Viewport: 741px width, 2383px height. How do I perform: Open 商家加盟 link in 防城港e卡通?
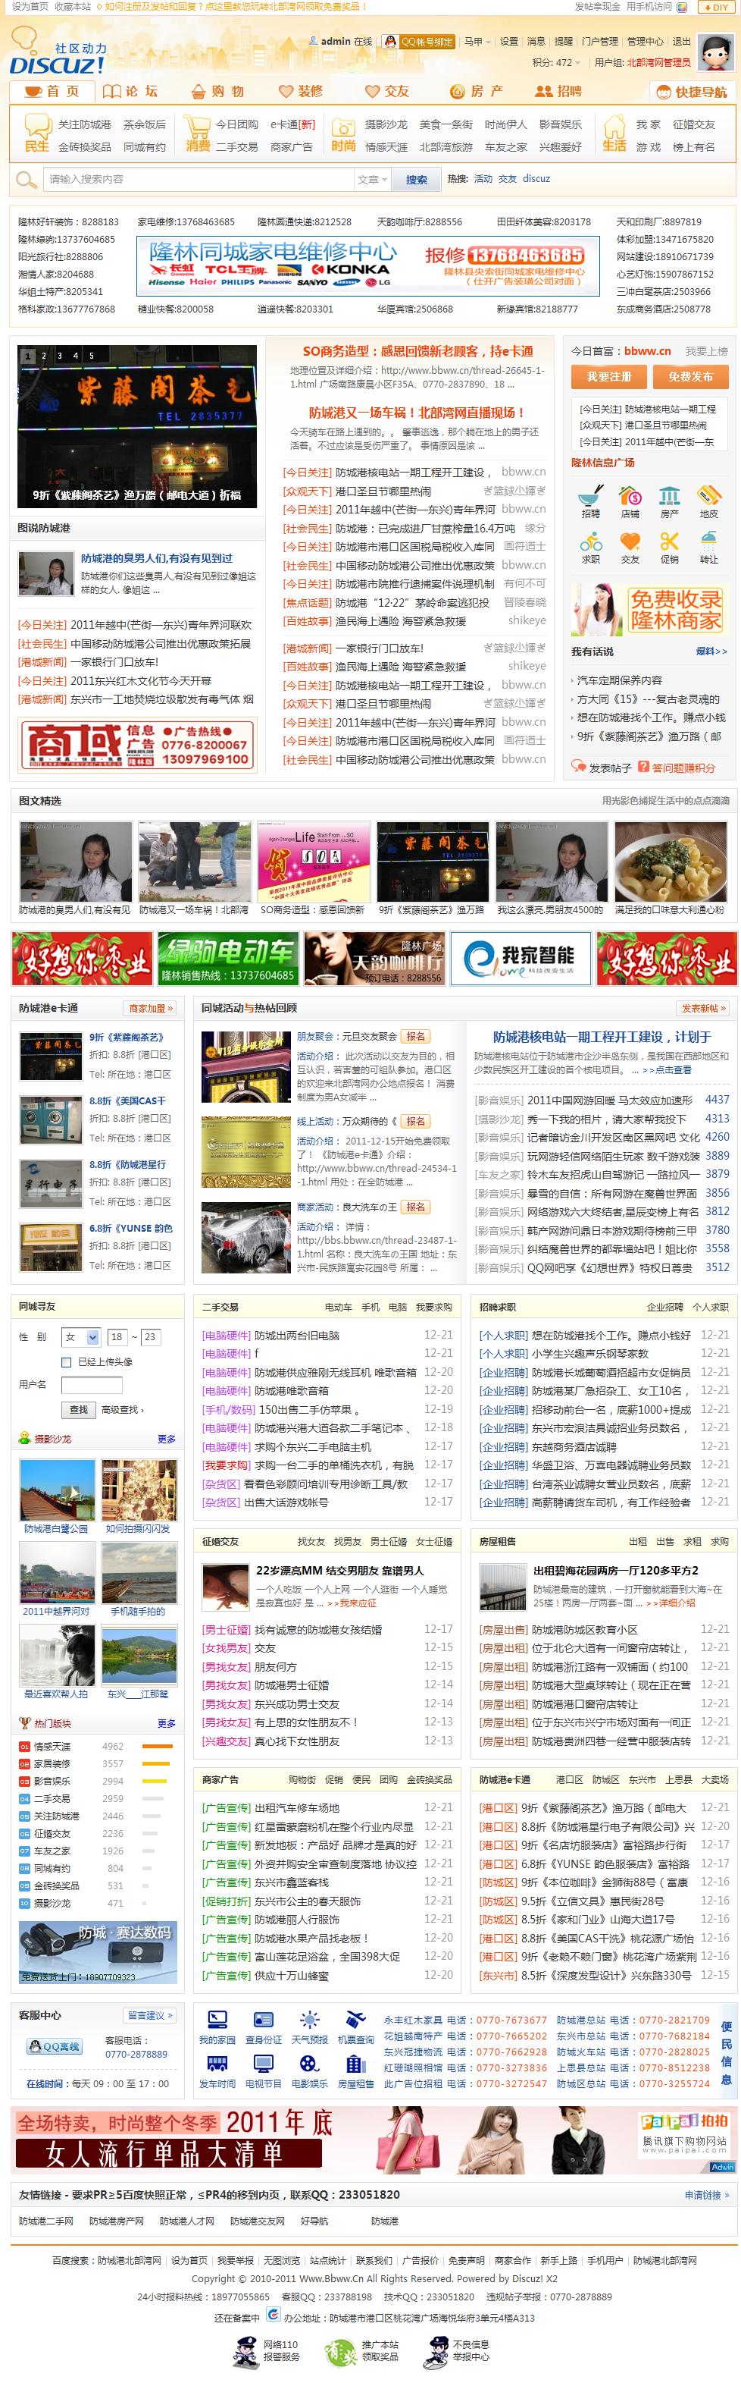click(149, 1008)
